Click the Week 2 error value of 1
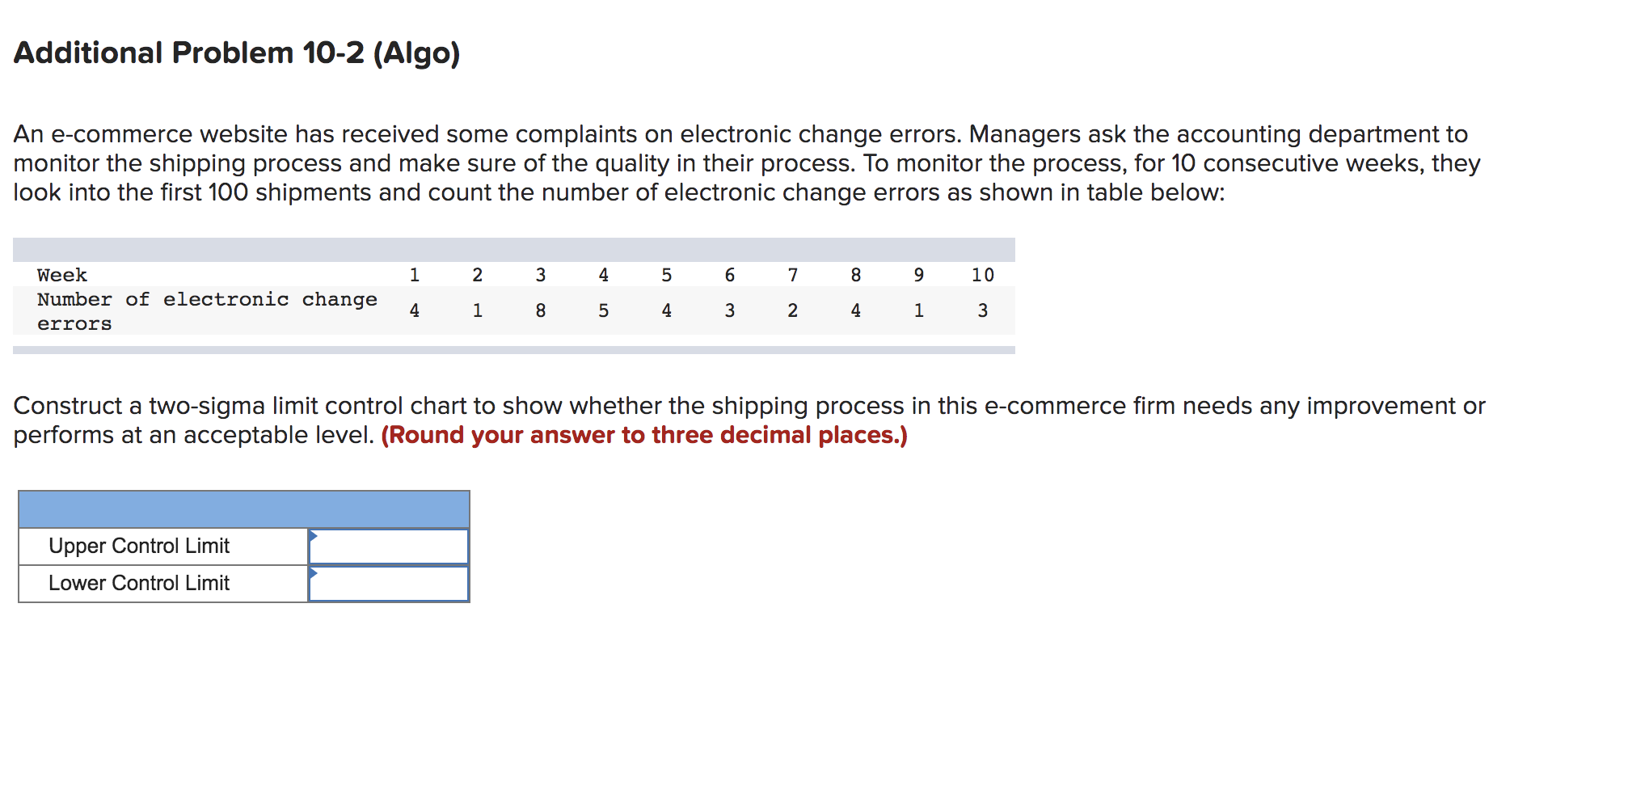1628x802 pixels. (x=478, y=310)
